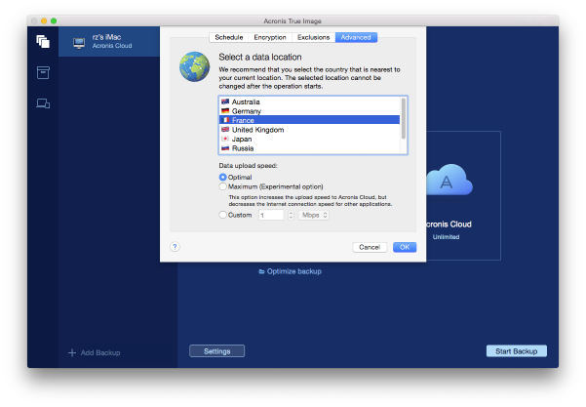Select the Custom upload speed option
Image resolution: width=586 pixels, height=407 pixels.
pos(223,215)
